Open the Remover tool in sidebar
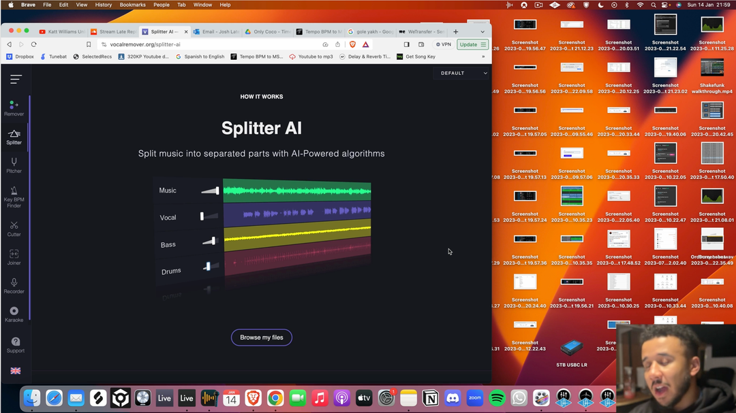 point(14,108)
